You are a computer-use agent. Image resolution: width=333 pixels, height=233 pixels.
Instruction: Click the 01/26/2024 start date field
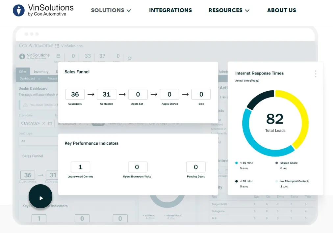[36, 123]
